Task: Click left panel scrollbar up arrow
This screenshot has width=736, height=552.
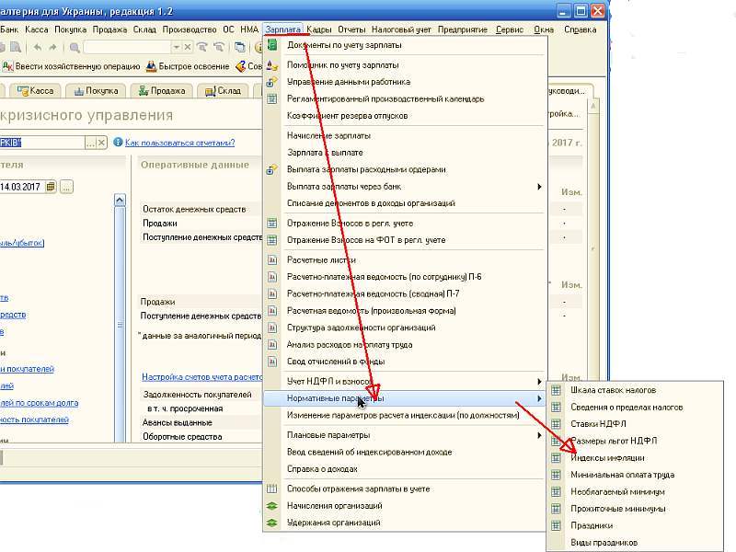Action: coord(120,200)
